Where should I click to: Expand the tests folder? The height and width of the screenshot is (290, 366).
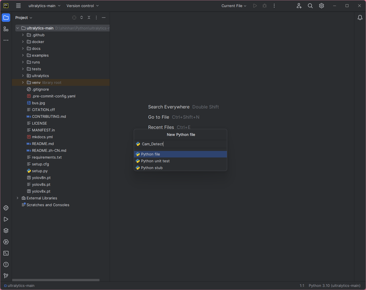(23, 69)
